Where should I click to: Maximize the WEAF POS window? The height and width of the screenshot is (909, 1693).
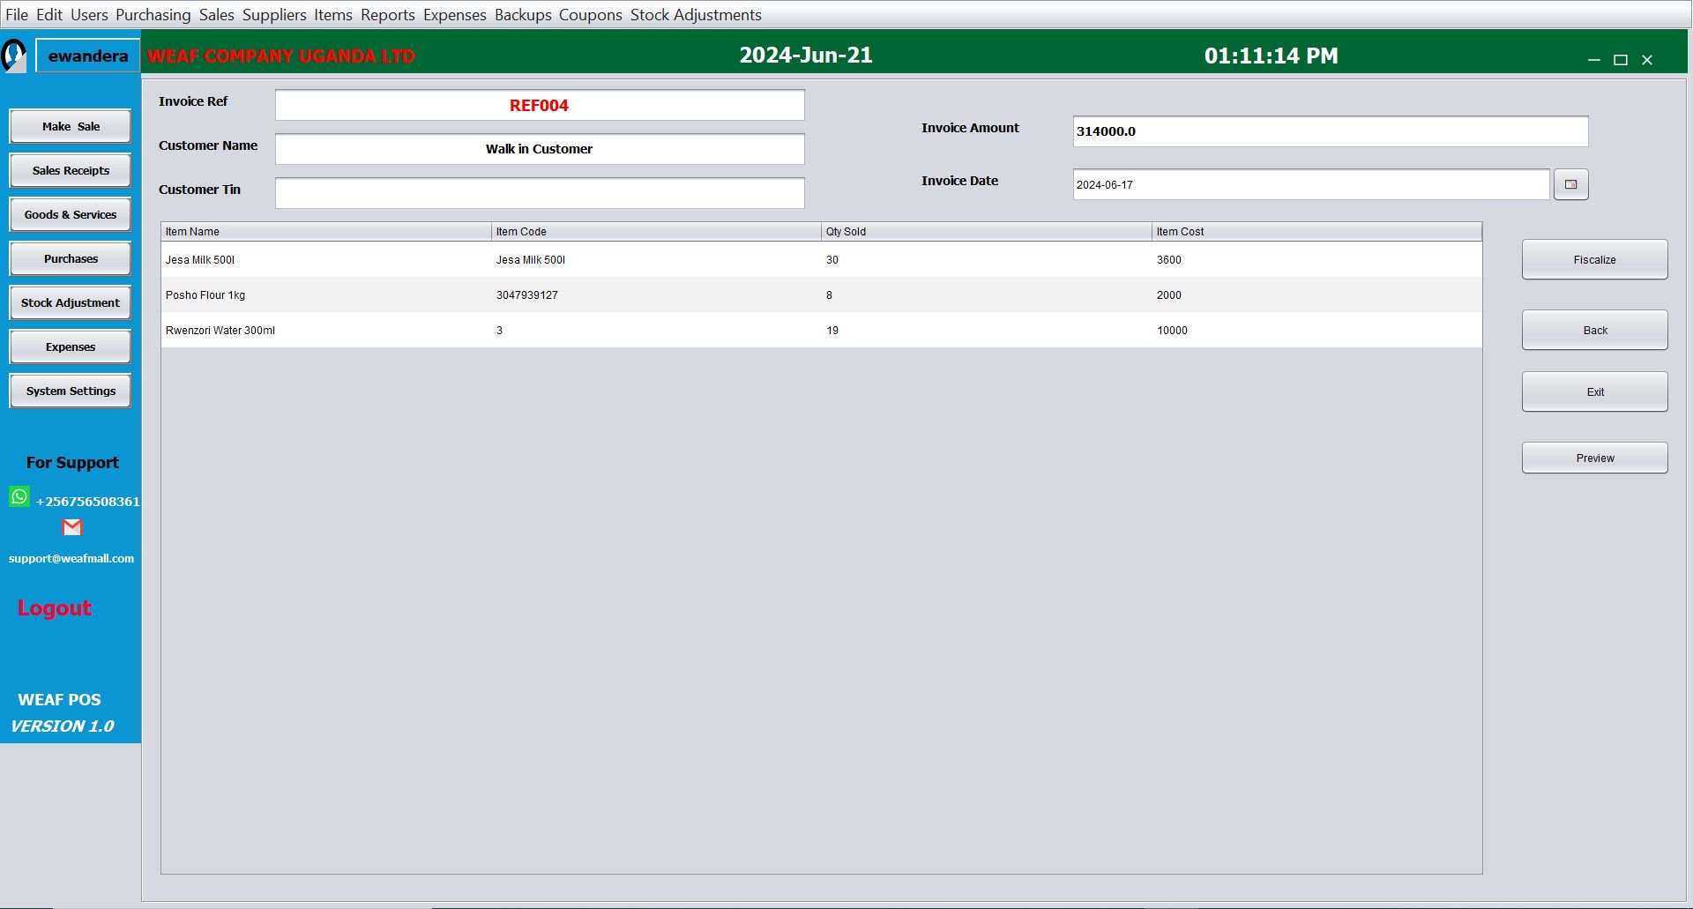1620,60
